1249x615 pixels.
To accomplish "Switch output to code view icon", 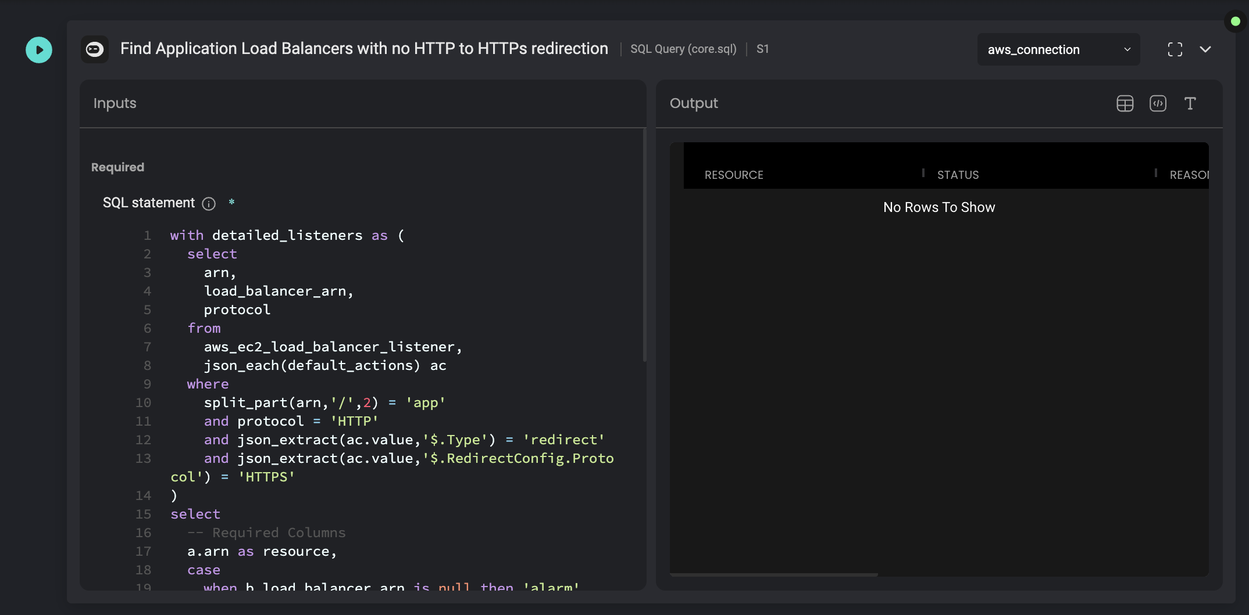I will pos(1158,103).
